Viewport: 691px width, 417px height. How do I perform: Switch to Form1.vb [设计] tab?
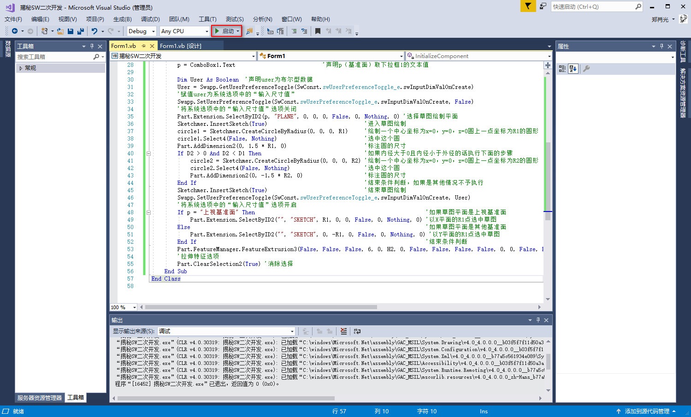point(180,46)
